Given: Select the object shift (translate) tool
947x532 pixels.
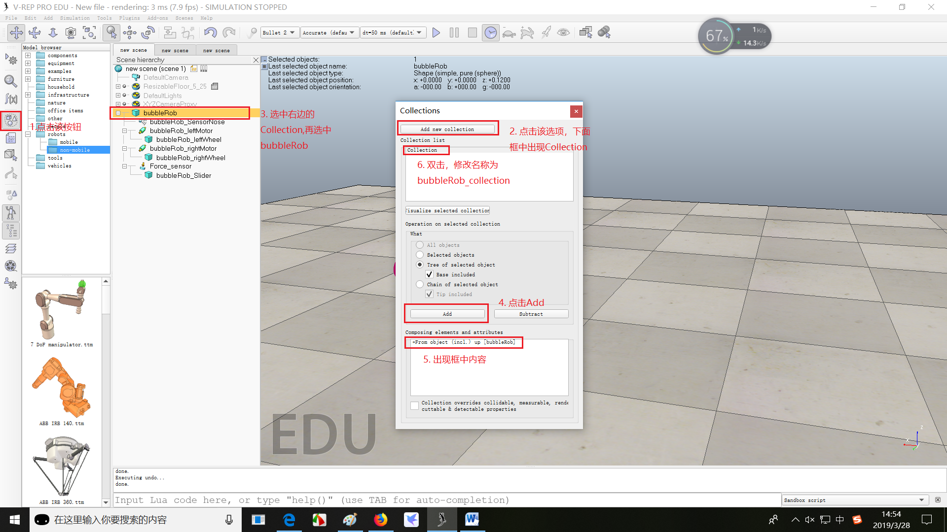Looking at the screenshot, I should click(x=130, y=33).
